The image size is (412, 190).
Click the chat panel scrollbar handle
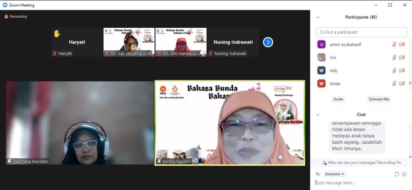click(x=410, y=157)
